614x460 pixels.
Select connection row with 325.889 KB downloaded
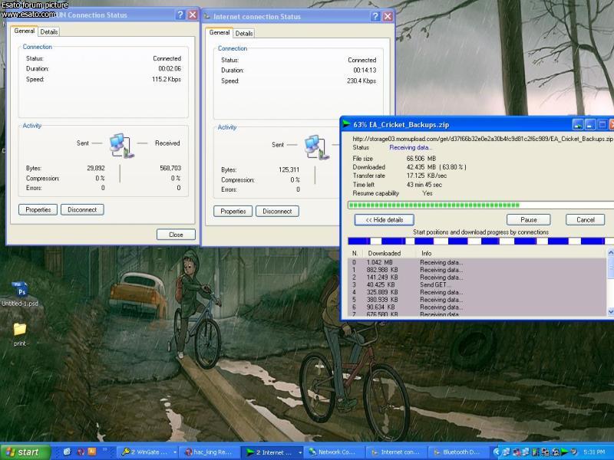click(x=477, y=292)
